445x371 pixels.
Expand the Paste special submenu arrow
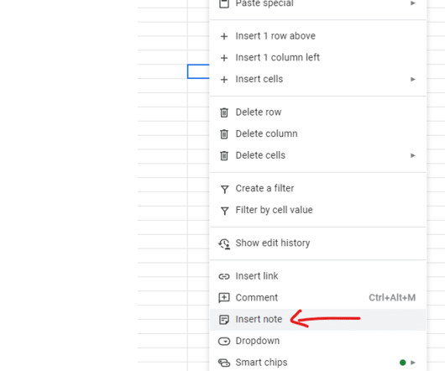(x=413, y=3)
